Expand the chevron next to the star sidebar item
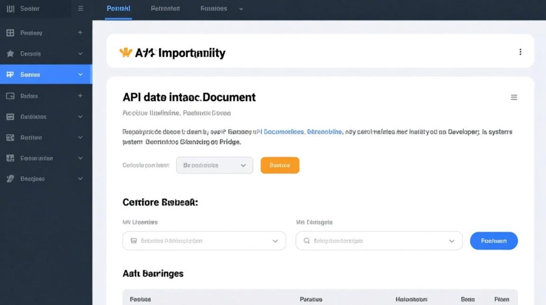 point(80,54)
